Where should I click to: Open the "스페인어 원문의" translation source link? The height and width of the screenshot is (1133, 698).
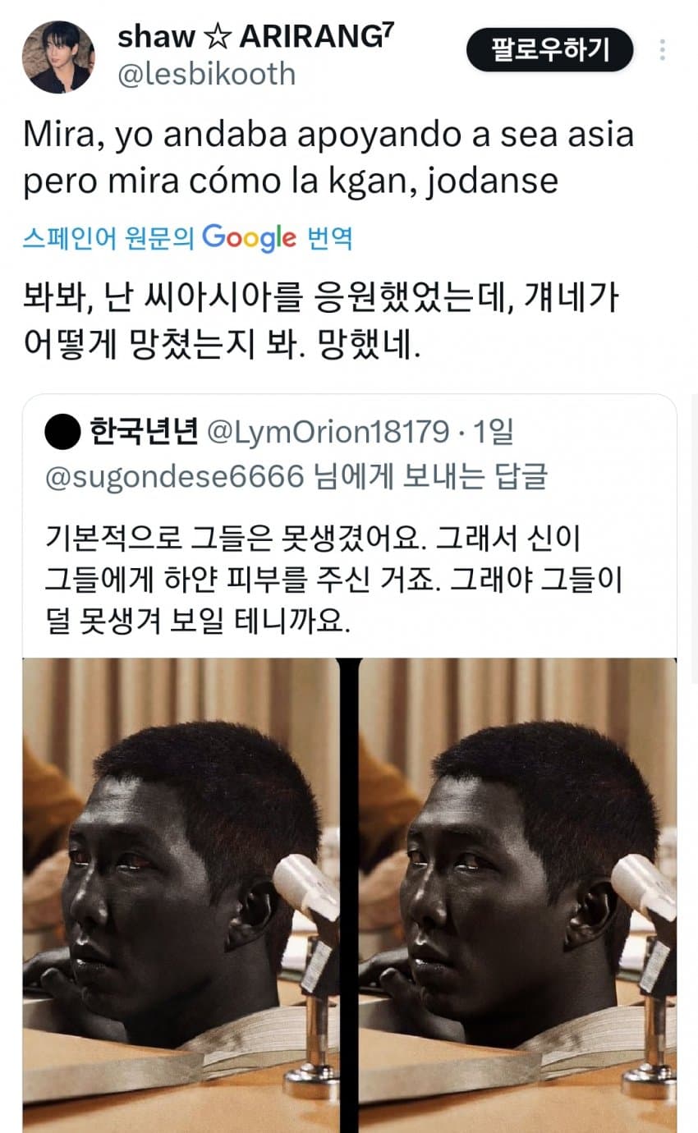[x=109, y=238]
